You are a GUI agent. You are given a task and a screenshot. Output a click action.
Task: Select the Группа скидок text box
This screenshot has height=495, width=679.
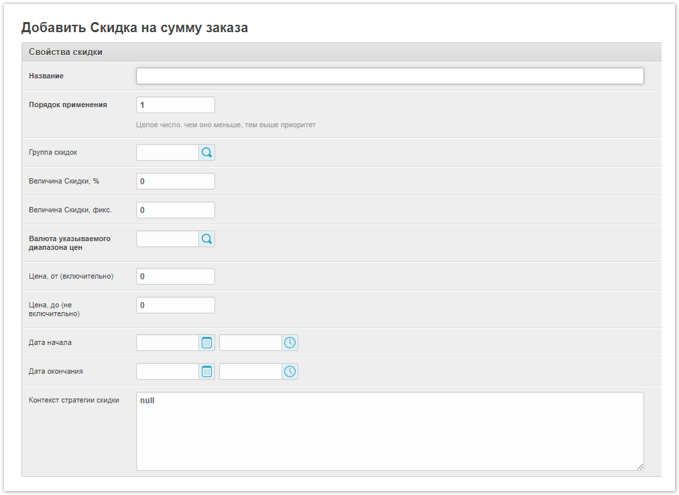168,153
